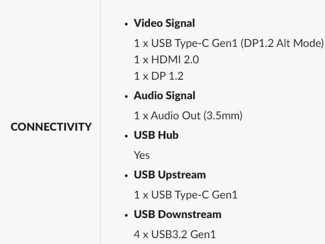Click the bullet before USB Upstream

click(x=126, y=175)
